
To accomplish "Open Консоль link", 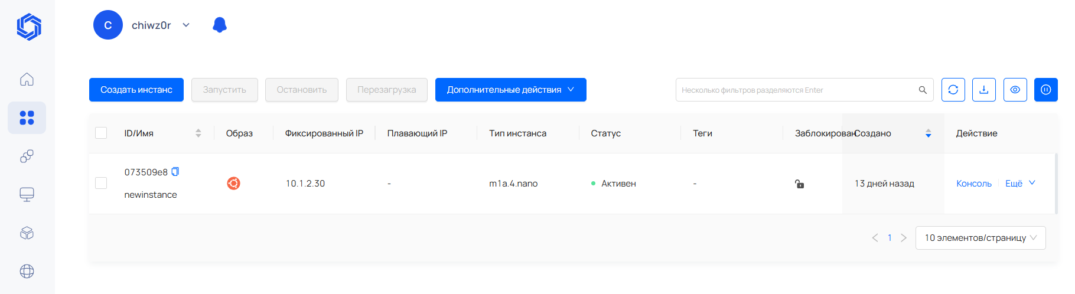I will (974, 184).
